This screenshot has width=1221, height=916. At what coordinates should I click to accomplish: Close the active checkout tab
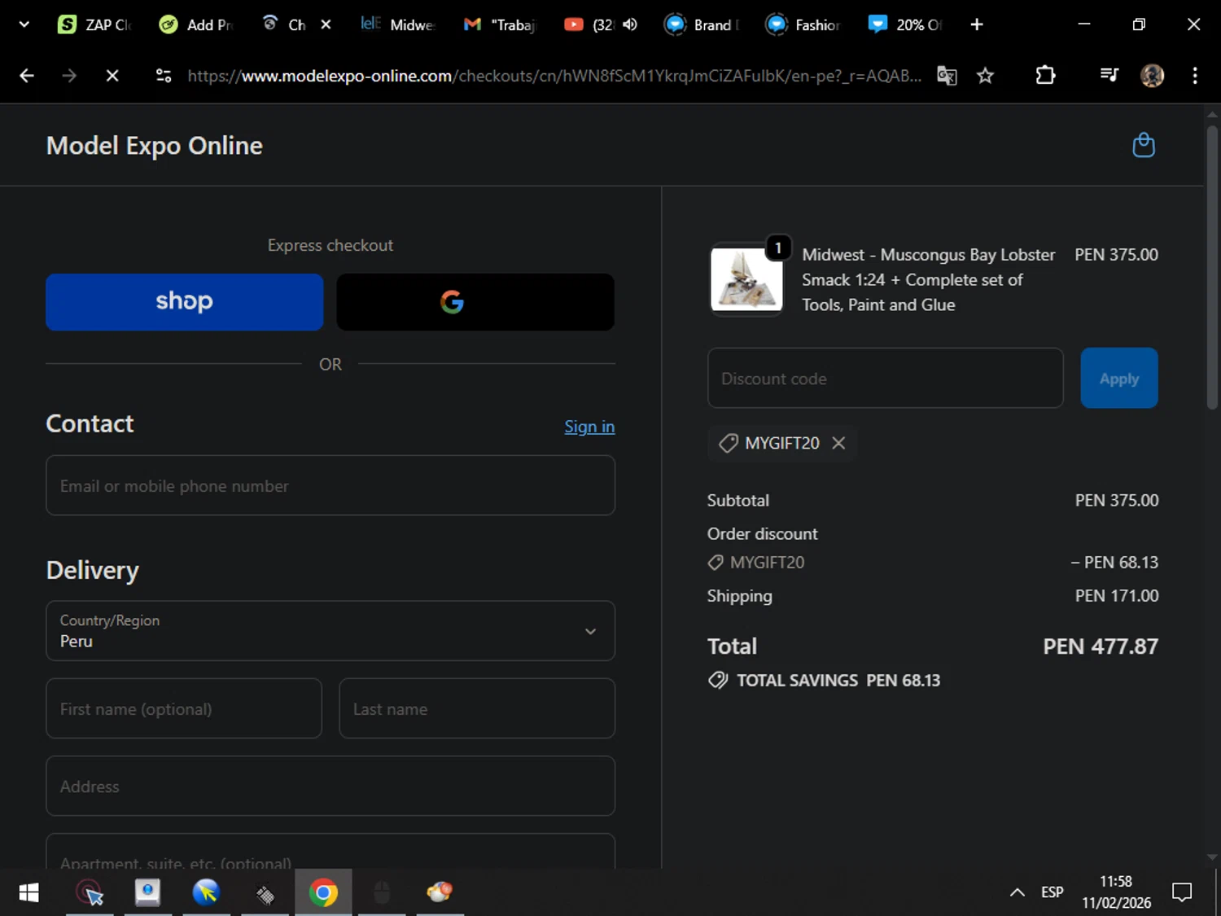[326, 24]
